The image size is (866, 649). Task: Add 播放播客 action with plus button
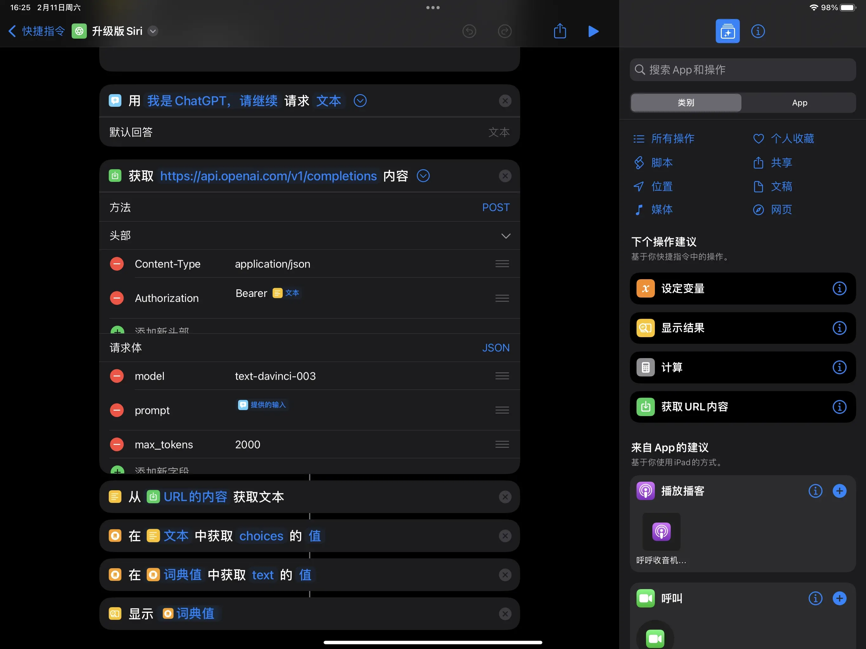click(x=839, y=491)
